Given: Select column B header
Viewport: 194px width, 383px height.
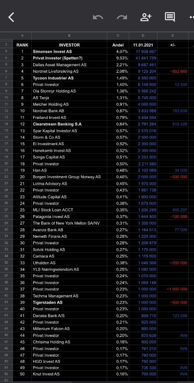Looking at the screenshot, I should tap(69, 36).
